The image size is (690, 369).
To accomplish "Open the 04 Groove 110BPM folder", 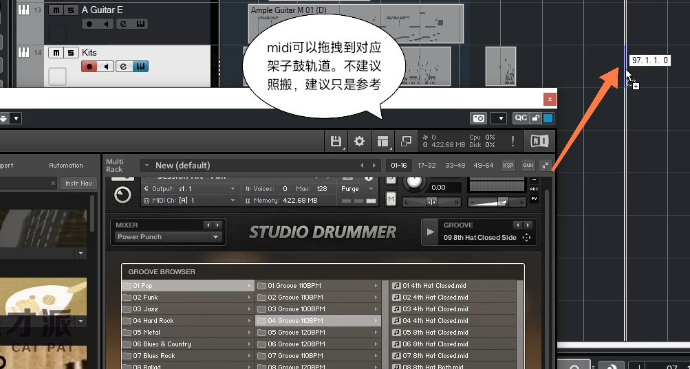I will 318,321.
